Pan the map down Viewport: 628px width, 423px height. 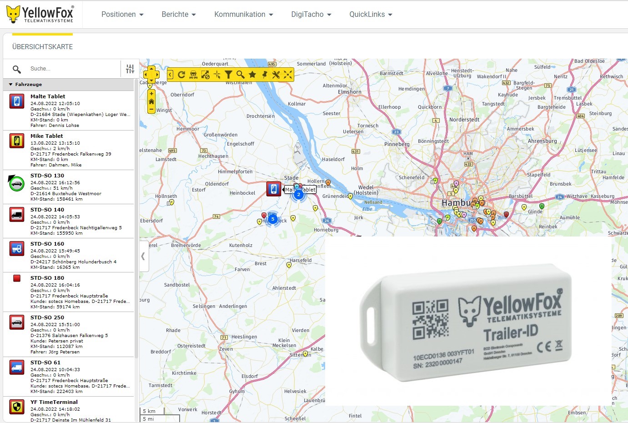click(151, 81)
